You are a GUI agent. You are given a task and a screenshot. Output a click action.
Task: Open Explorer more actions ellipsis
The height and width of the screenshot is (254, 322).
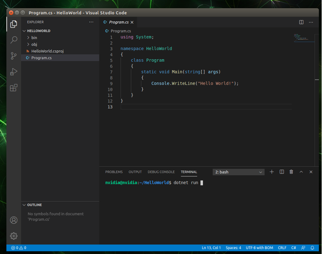click(91, 22)
